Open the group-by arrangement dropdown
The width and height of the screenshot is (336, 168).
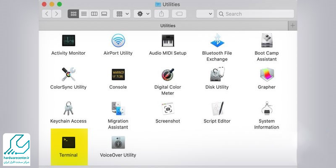coord(122,14)
